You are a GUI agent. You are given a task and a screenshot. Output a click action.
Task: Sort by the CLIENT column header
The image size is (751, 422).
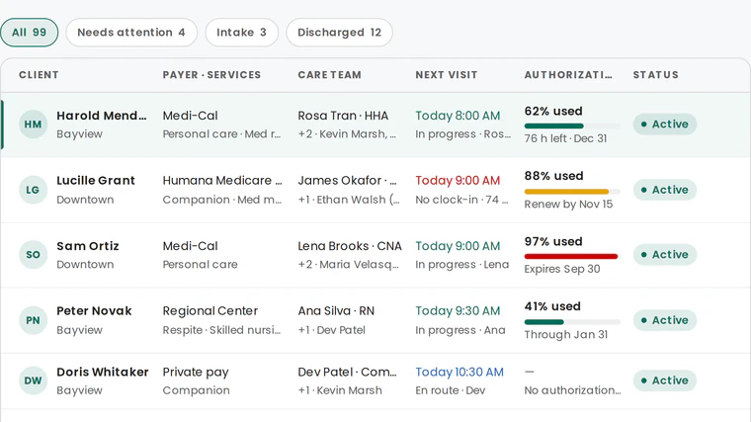click(39, 75)
